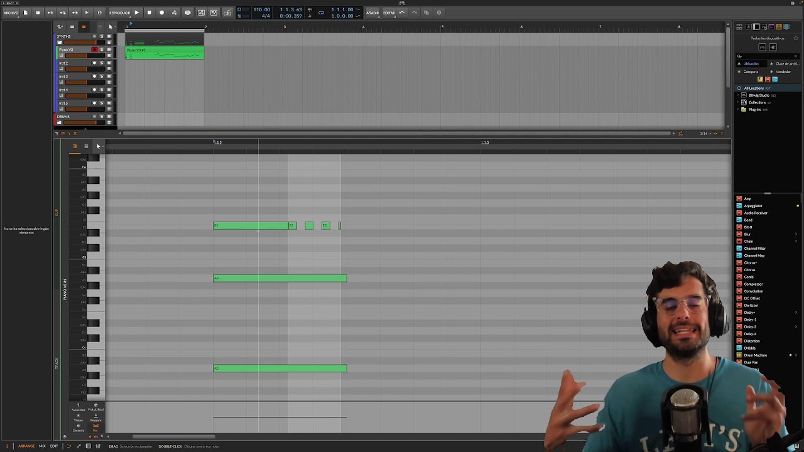804x452 pixels.
Task: Clear the browser search field X
Action: 795,56
